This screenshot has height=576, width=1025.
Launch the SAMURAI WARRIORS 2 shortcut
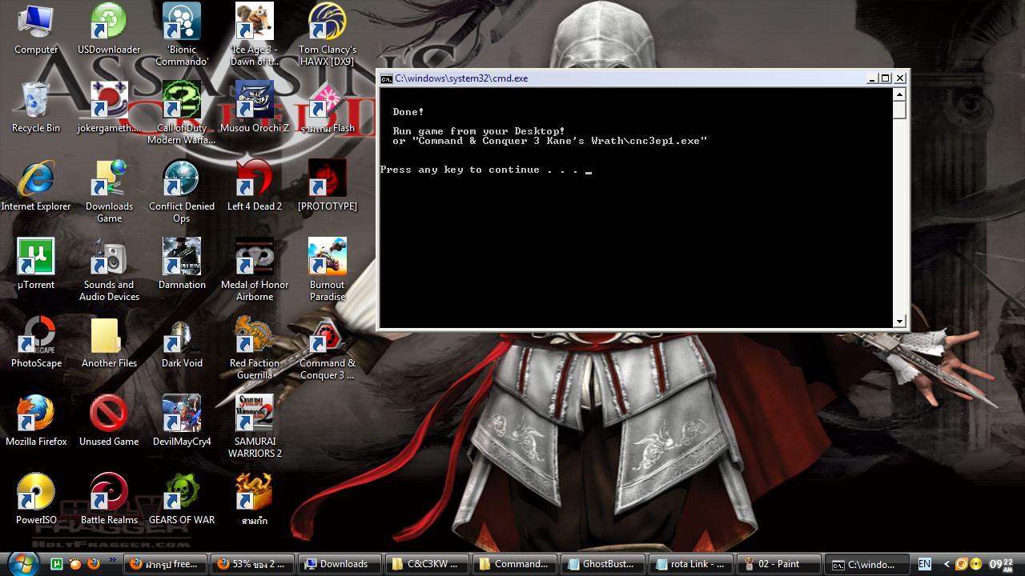(x=255, y=427)
